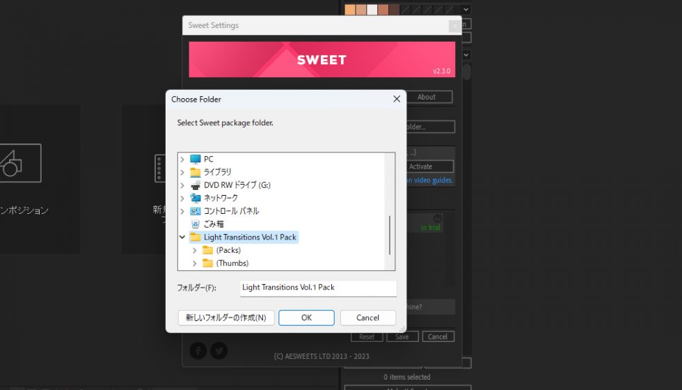Viewport: 682px width, 390px height.
Task: Select the PC tree item
Action: 208,159
